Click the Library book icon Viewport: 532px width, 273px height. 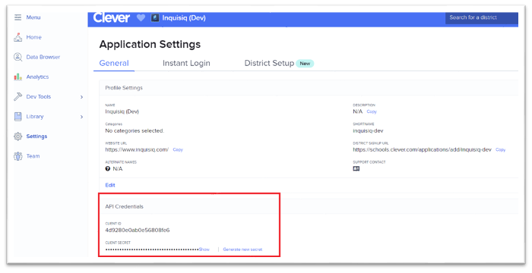17,117
